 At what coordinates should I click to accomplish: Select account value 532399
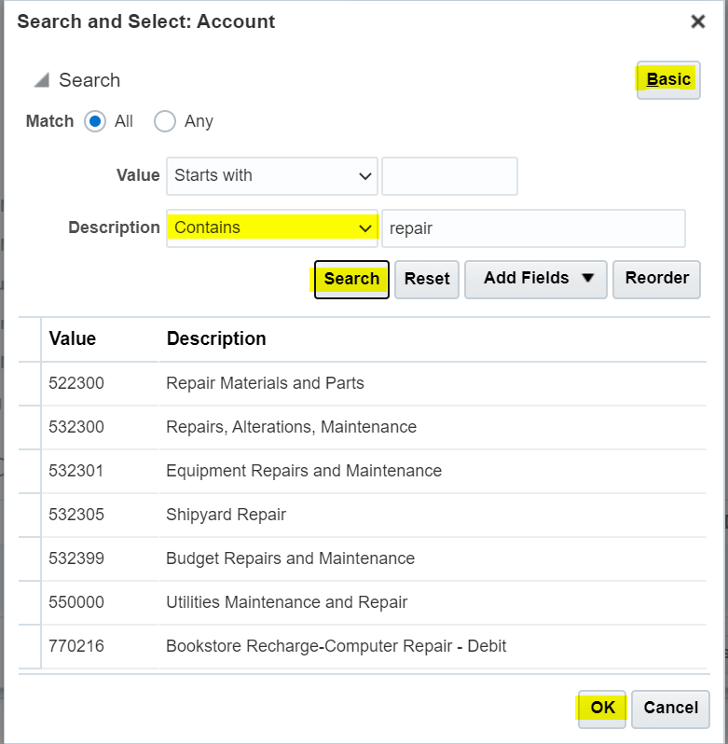pos(76,558)
